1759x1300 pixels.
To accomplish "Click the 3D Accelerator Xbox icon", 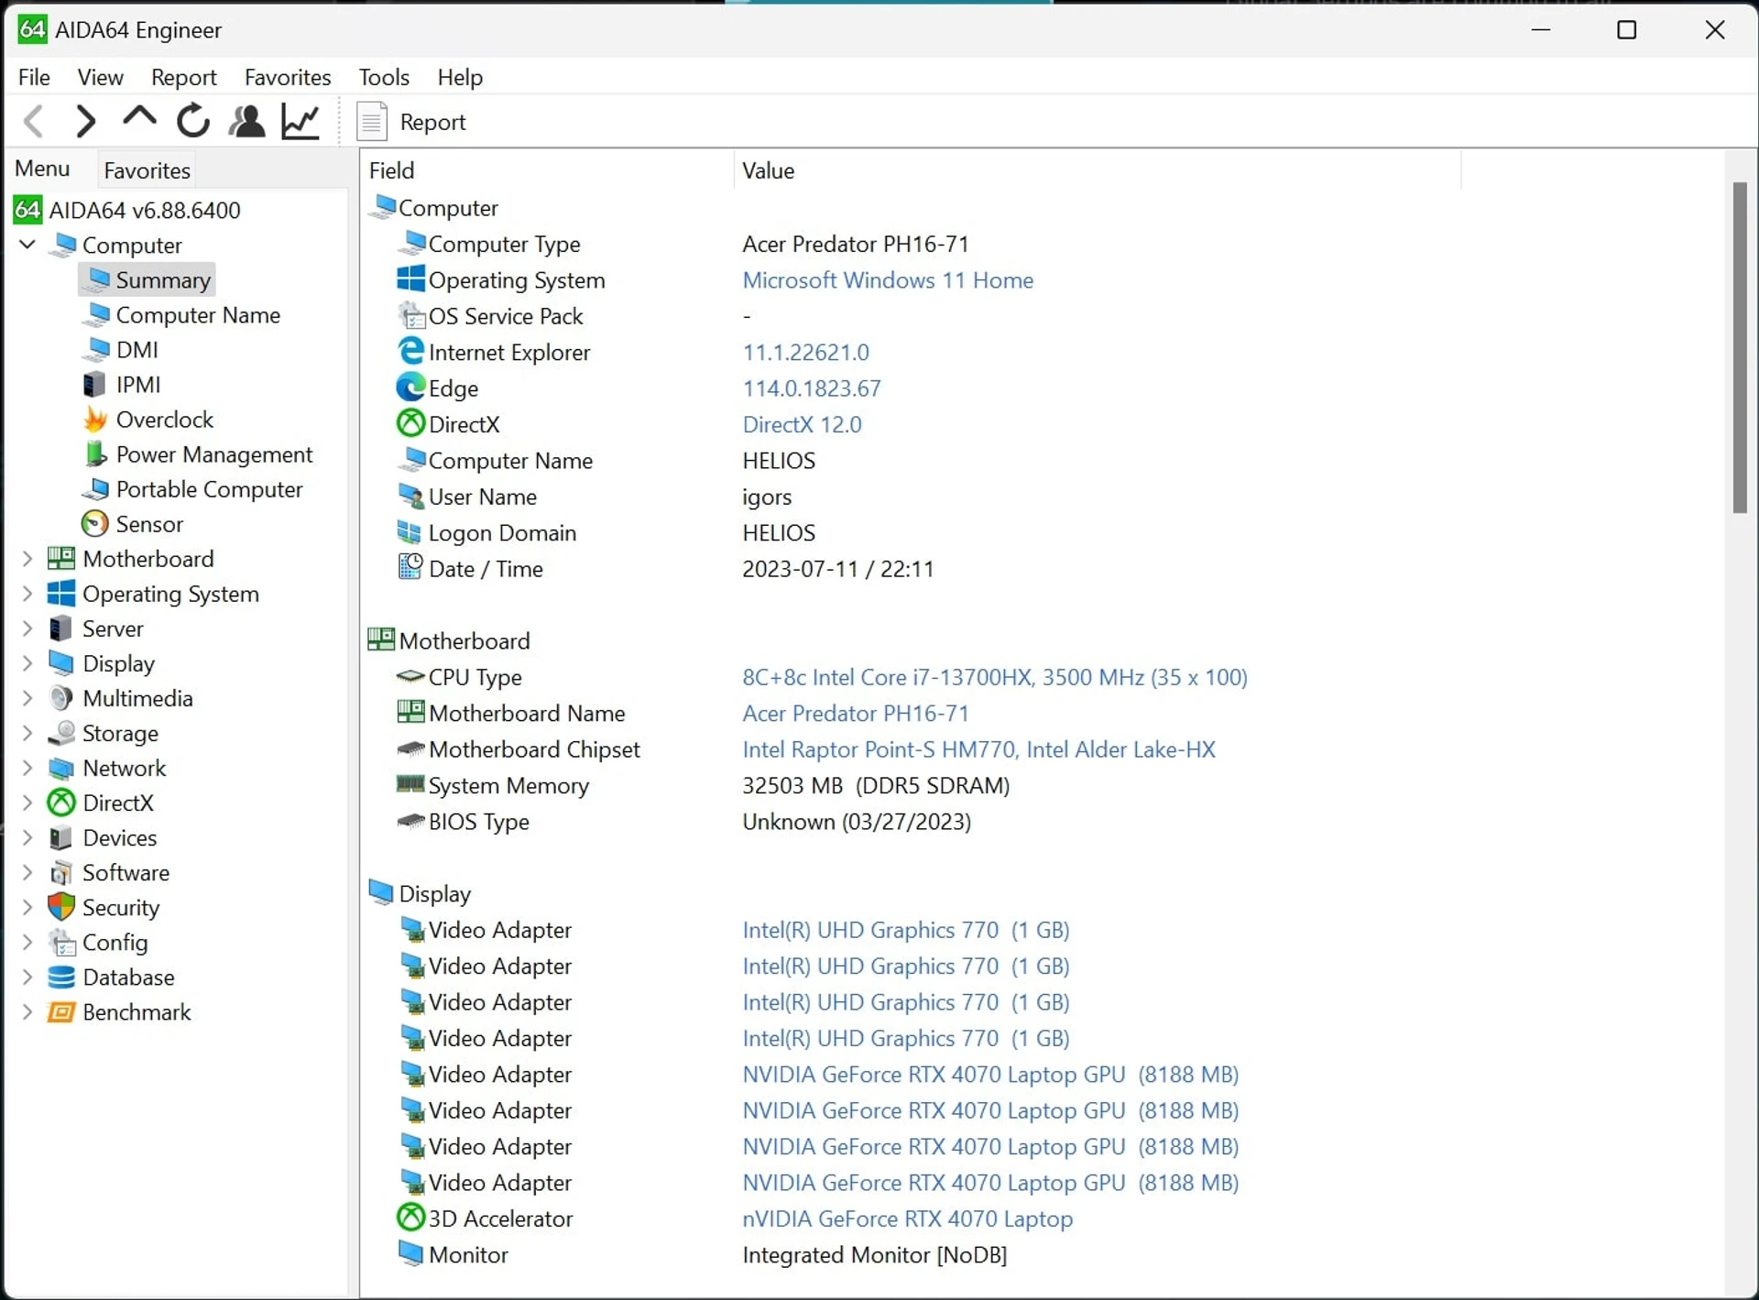I will tap(410, 1217).
